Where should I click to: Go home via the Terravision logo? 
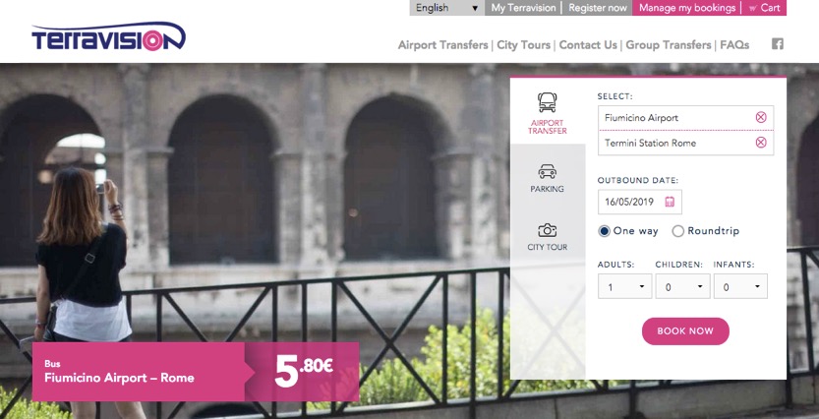tap(108, 36)
